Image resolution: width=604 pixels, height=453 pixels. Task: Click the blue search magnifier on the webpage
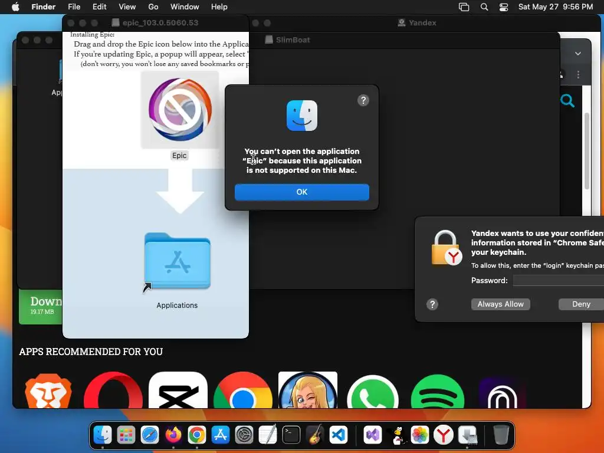(567, 101)
